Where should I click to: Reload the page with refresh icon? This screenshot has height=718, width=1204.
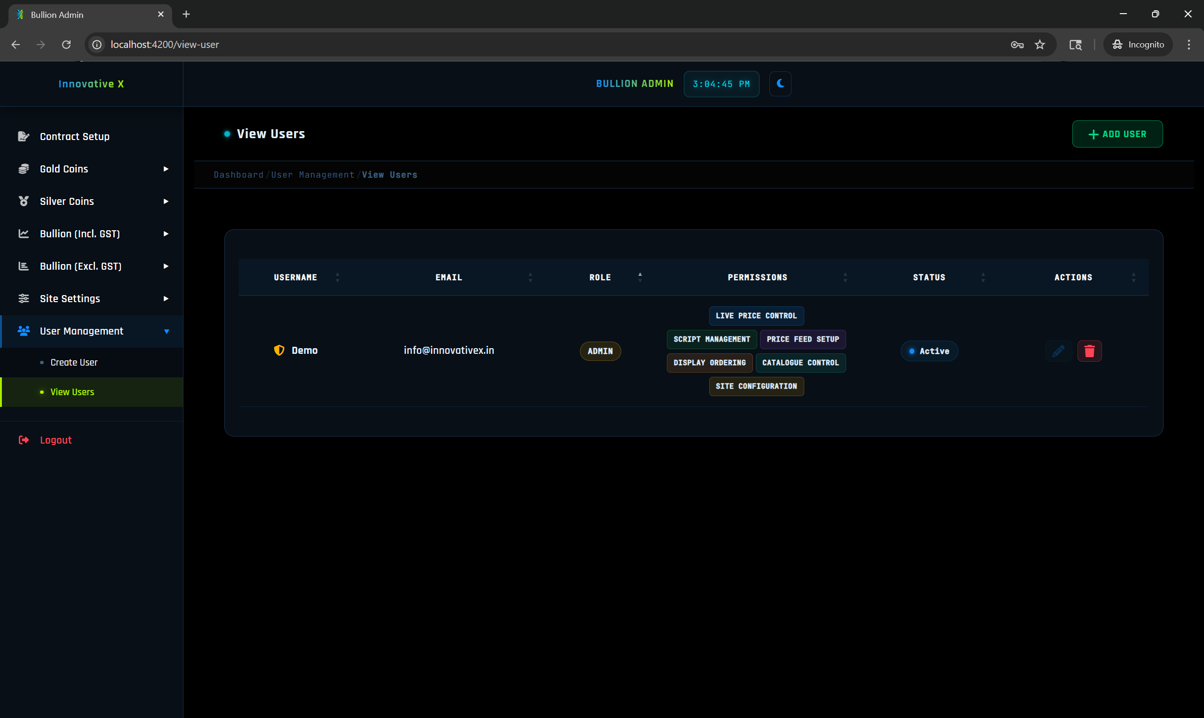click(66, 45)
